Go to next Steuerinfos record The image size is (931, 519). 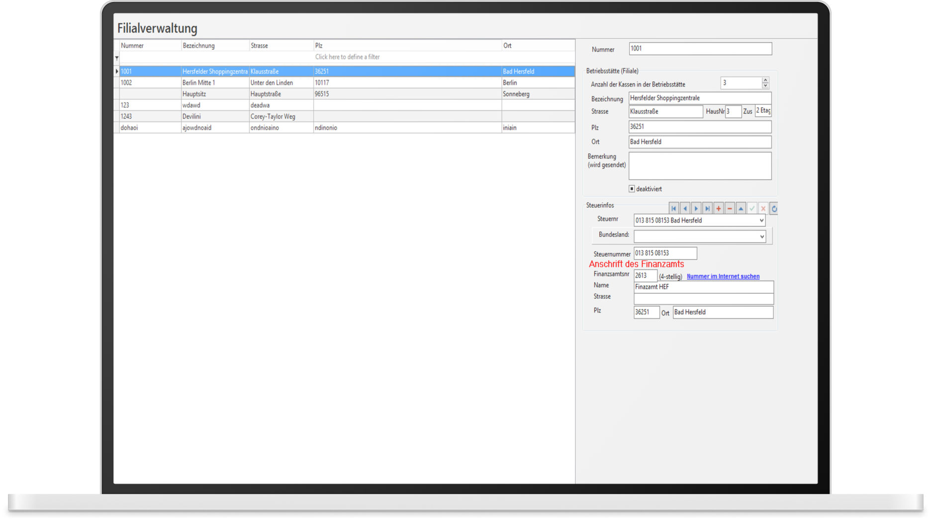[x=696, y=209]
